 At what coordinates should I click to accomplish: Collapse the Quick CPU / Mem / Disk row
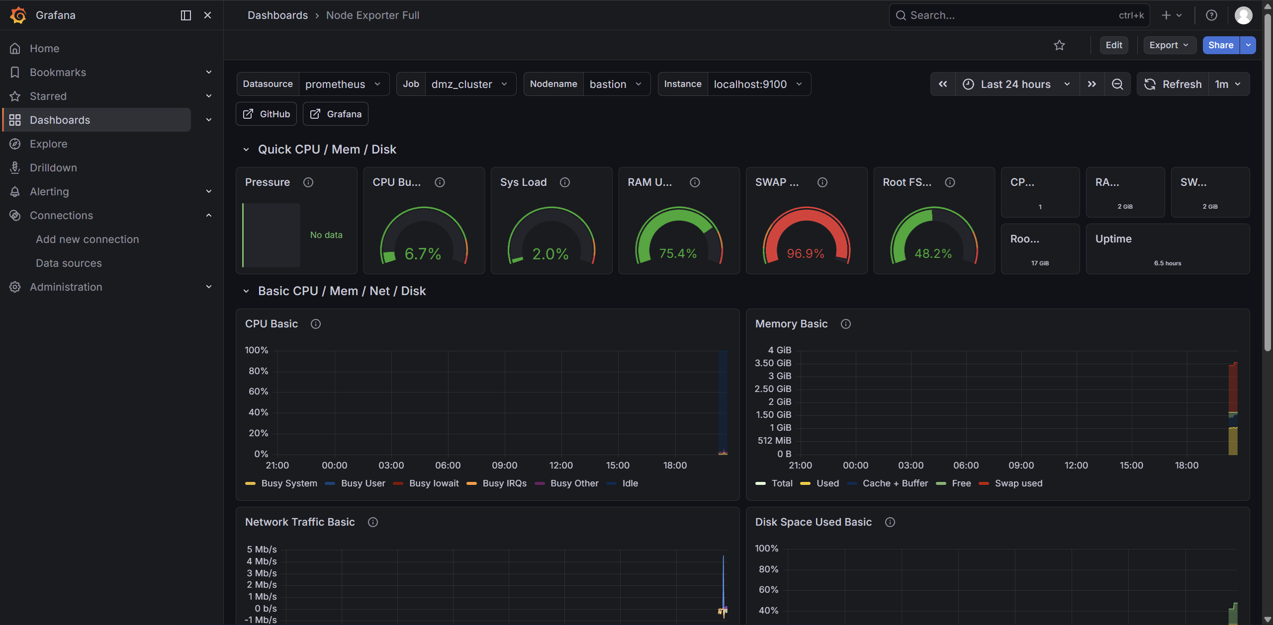point(246,150)
